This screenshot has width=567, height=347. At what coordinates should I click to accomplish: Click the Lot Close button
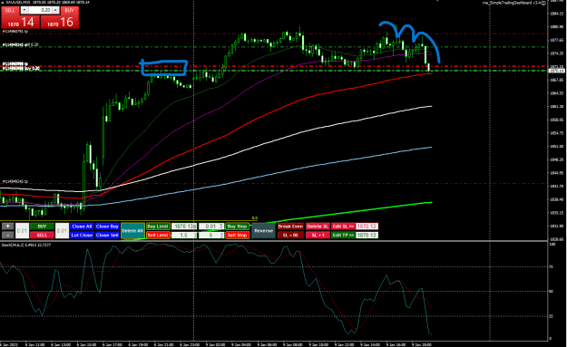coord(82,235)
